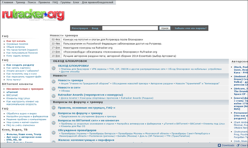Open Клиенты под Linux link

coord(18,98)
